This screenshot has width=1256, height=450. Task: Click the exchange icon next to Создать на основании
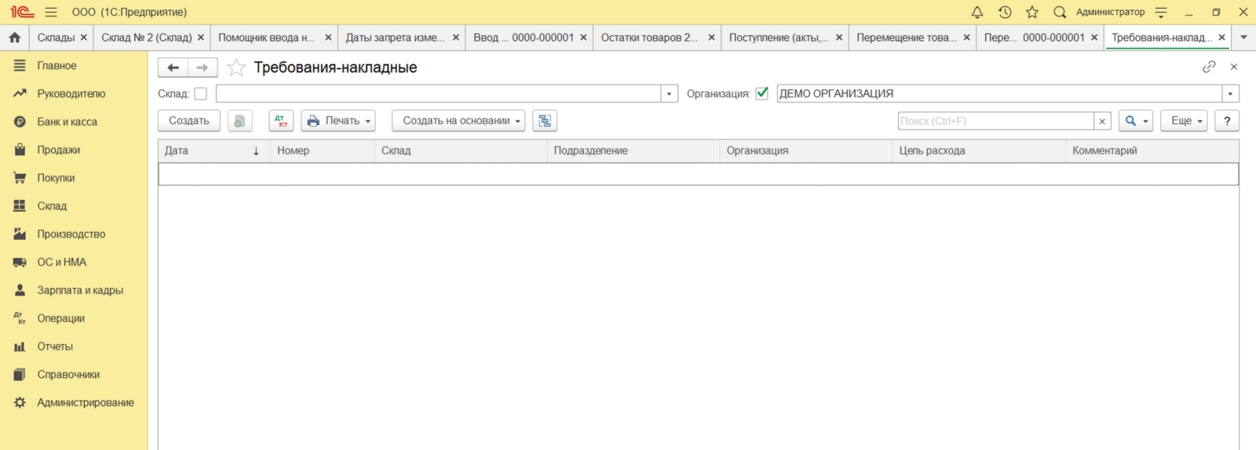coord(545,121)
